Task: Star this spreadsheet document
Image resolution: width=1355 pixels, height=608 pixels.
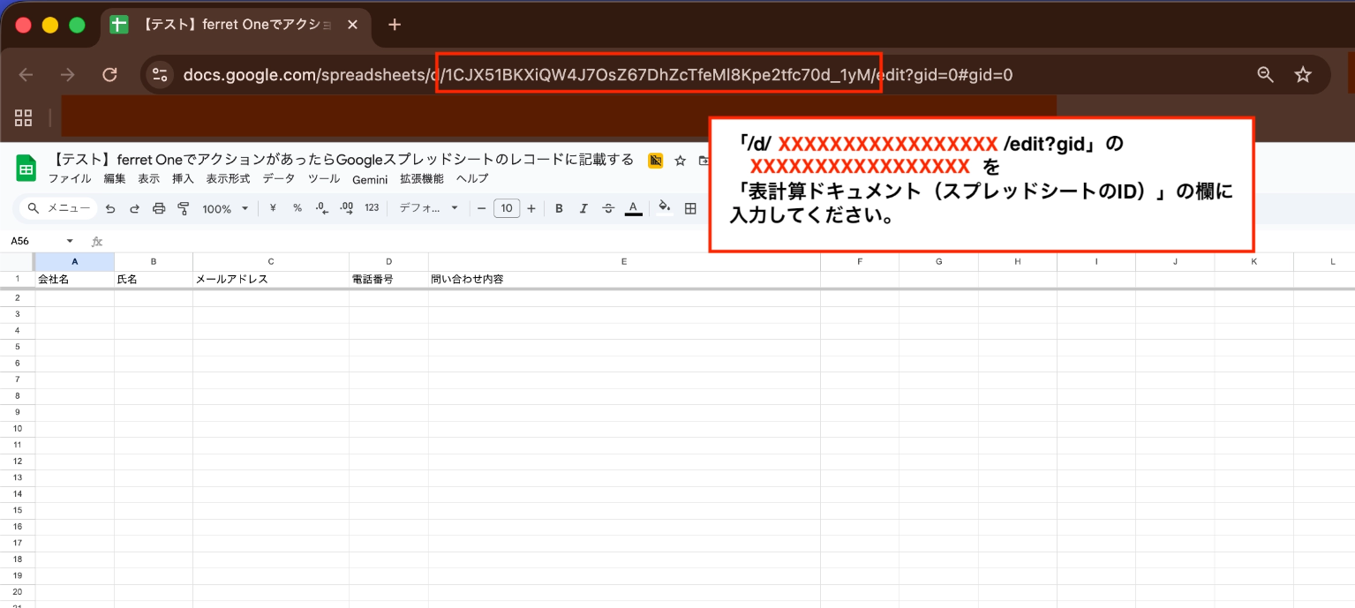Action: point(681,161)
